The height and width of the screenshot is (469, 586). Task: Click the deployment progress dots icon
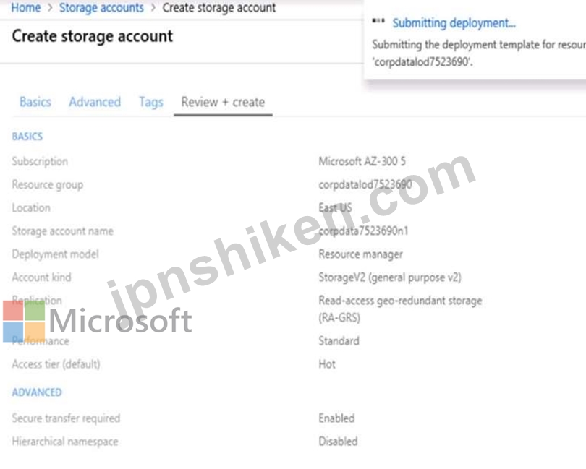pyautogui.click(x=378, y=21)
